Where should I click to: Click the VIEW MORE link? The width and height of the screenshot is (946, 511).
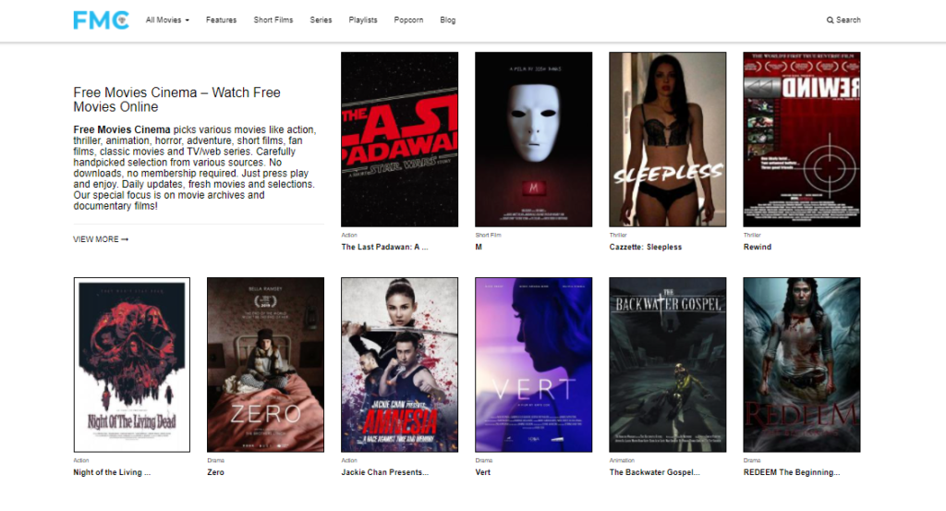click(101, 239)
